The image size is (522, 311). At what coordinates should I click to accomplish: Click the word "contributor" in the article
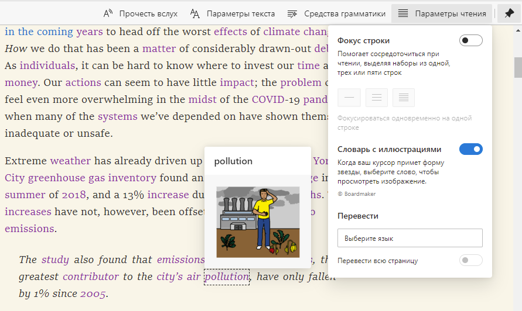(91, 277)
